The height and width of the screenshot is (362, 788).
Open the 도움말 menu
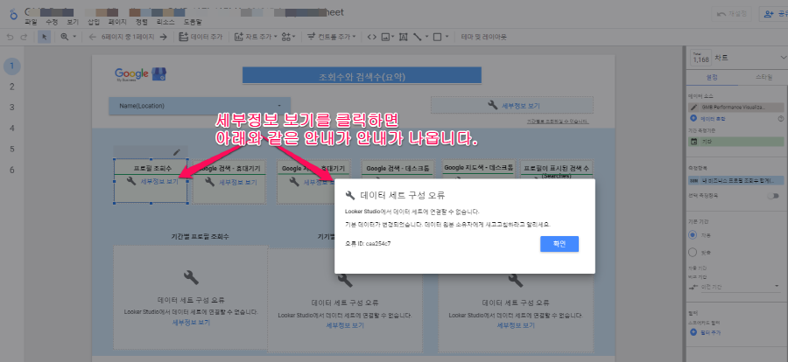pos(193,22)
